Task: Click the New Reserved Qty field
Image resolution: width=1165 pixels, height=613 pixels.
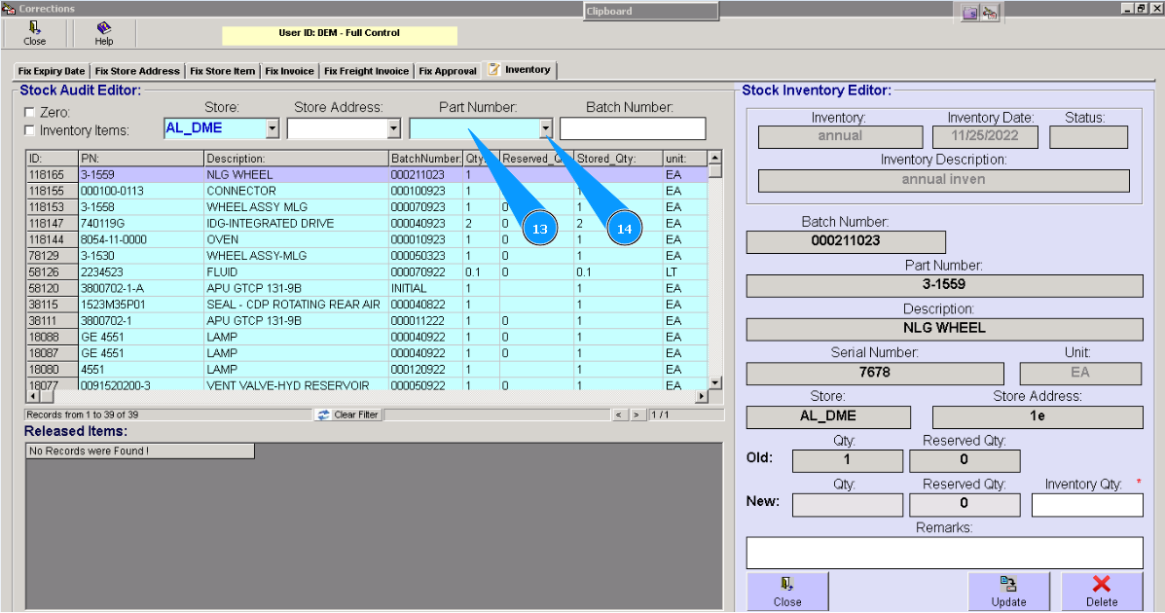Action: [965, 505]
